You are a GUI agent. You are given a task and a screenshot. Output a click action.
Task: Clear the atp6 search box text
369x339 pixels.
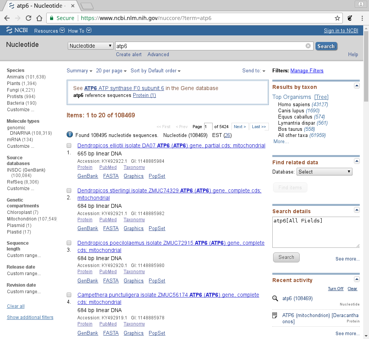point(308,46)
